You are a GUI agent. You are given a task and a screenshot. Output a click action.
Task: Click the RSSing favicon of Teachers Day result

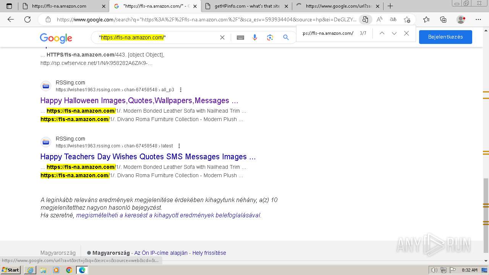click(46, 142)
